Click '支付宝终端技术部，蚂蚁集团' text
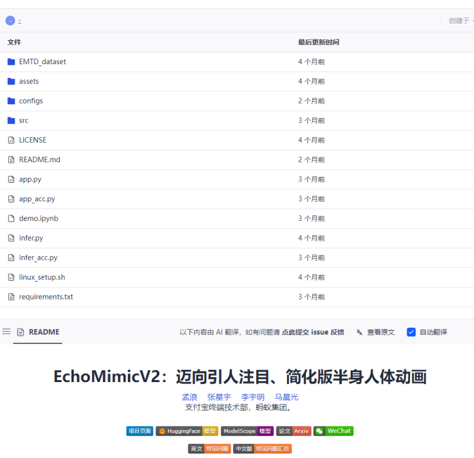Image resolution: width=474 pixels, height=458 pixels. [x=239, y=407]
